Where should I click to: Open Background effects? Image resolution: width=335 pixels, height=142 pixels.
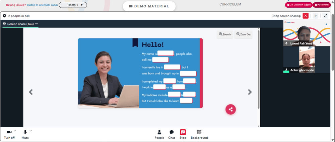199,135
